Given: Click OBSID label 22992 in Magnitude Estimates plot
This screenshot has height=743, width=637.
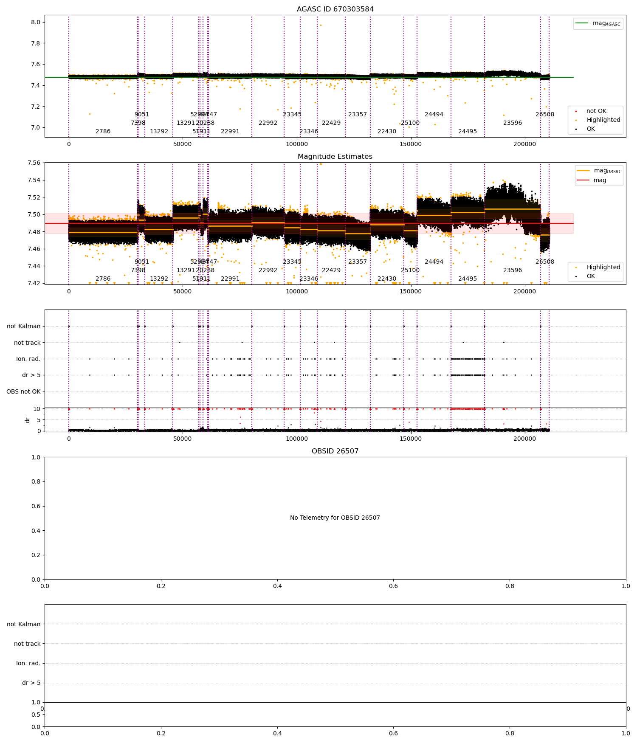Looking at the screenshot, I should pos(268,270).
